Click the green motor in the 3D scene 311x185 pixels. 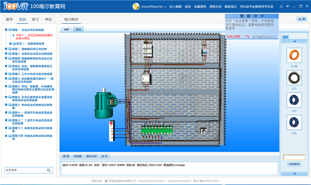(105, 103)
